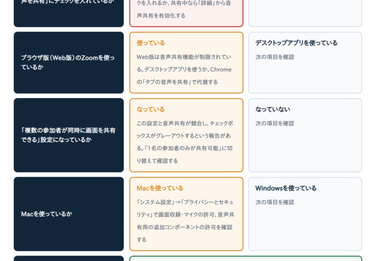Click '次の項目を確認' under デスクトップアプリ heading
This screenshot has width=376, height=261.
point(274,57)
